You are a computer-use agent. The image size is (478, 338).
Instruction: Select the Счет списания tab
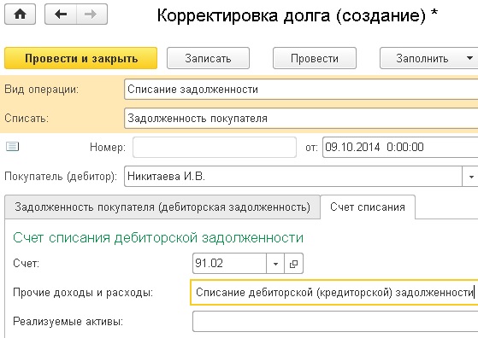pyautogui.click(x=368, y=207)
